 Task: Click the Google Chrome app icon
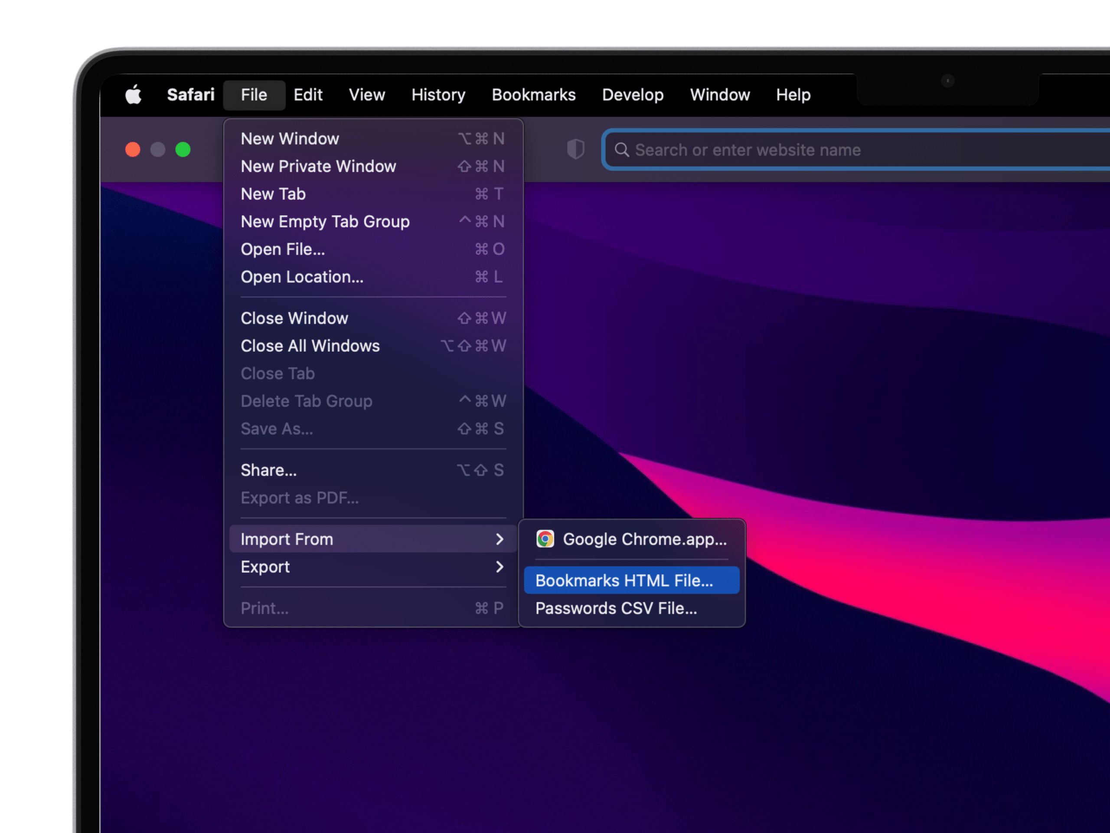click(x=545, y=539)
